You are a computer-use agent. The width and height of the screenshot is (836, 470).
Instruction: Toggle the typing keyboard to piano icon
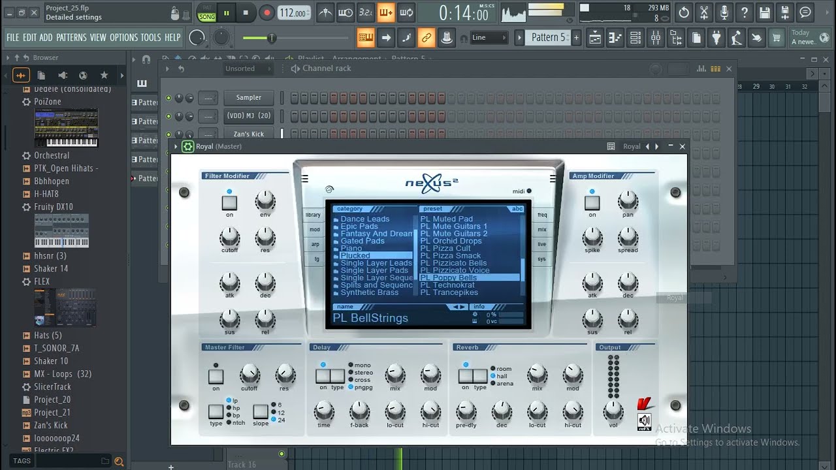click(366, 38)
